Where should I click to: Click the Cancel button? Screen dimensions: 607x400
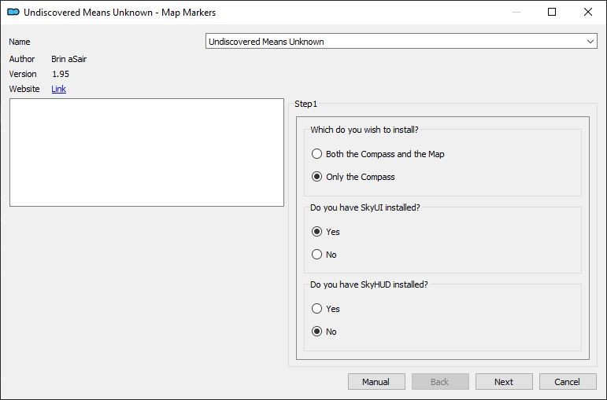pos(568,382)
